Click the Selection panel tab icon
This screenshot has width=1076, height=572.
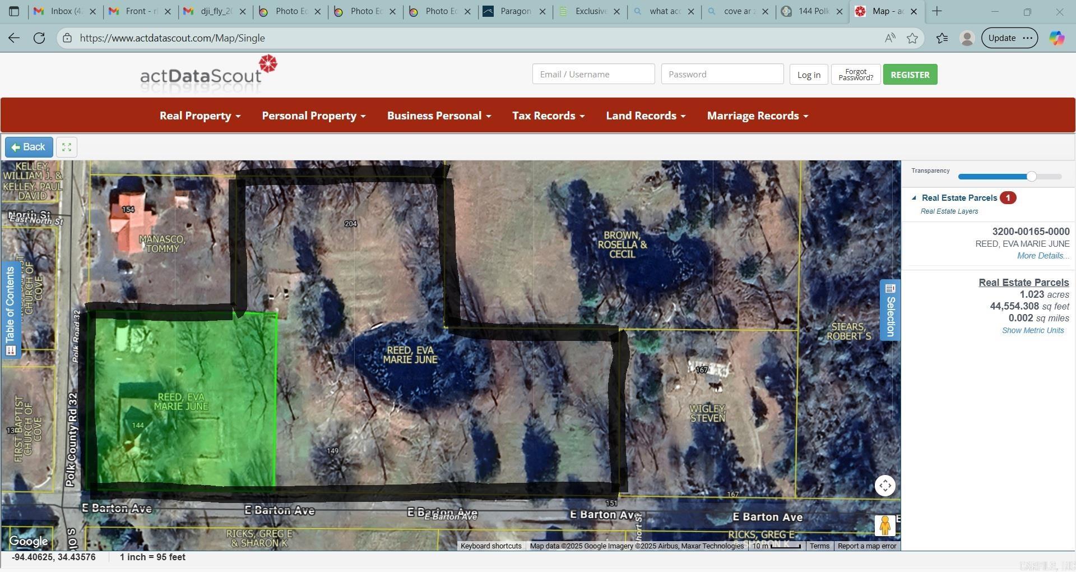point(890,310)
